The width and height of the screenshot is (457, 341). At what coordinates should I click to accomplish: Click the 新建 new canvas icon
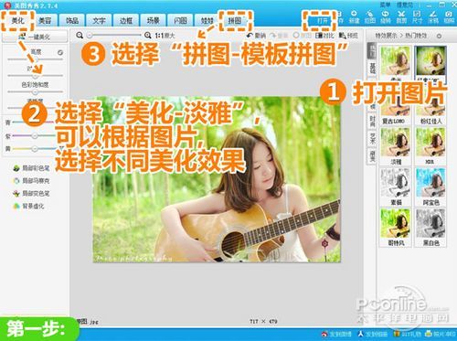click(354, 17)
